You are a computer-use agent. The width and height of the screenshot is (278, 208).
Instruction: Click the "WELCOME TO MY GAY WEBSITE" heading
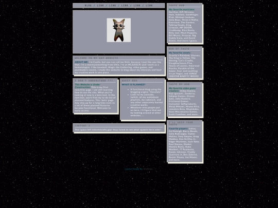click(x=96, y=58)
